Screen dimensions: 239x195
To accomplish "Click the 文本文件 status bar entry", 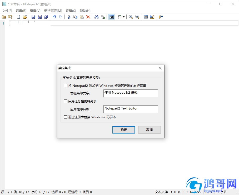I will [161, 192].
